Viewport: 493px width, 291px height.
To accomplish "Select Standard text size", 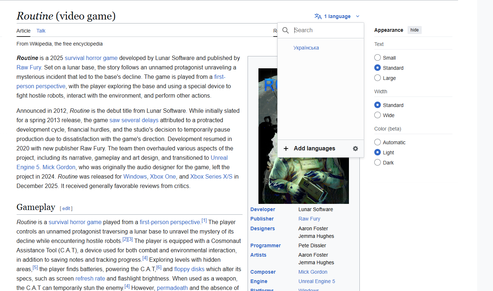I will 378,68.
